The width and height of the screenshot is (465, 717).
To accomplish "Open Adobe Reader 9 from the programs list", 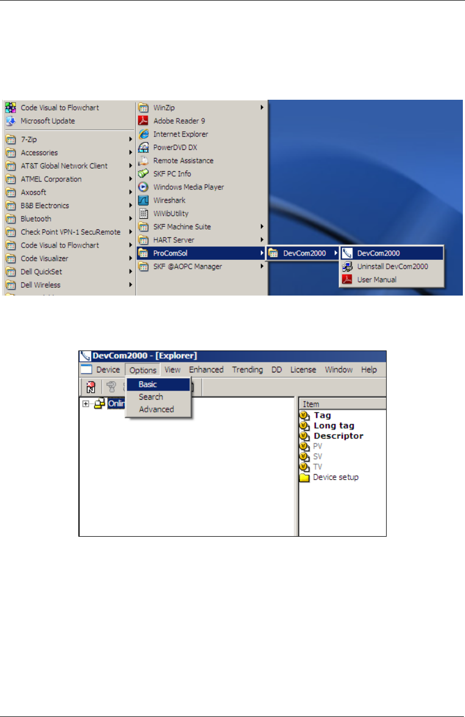I will click(x=201, y=121).
